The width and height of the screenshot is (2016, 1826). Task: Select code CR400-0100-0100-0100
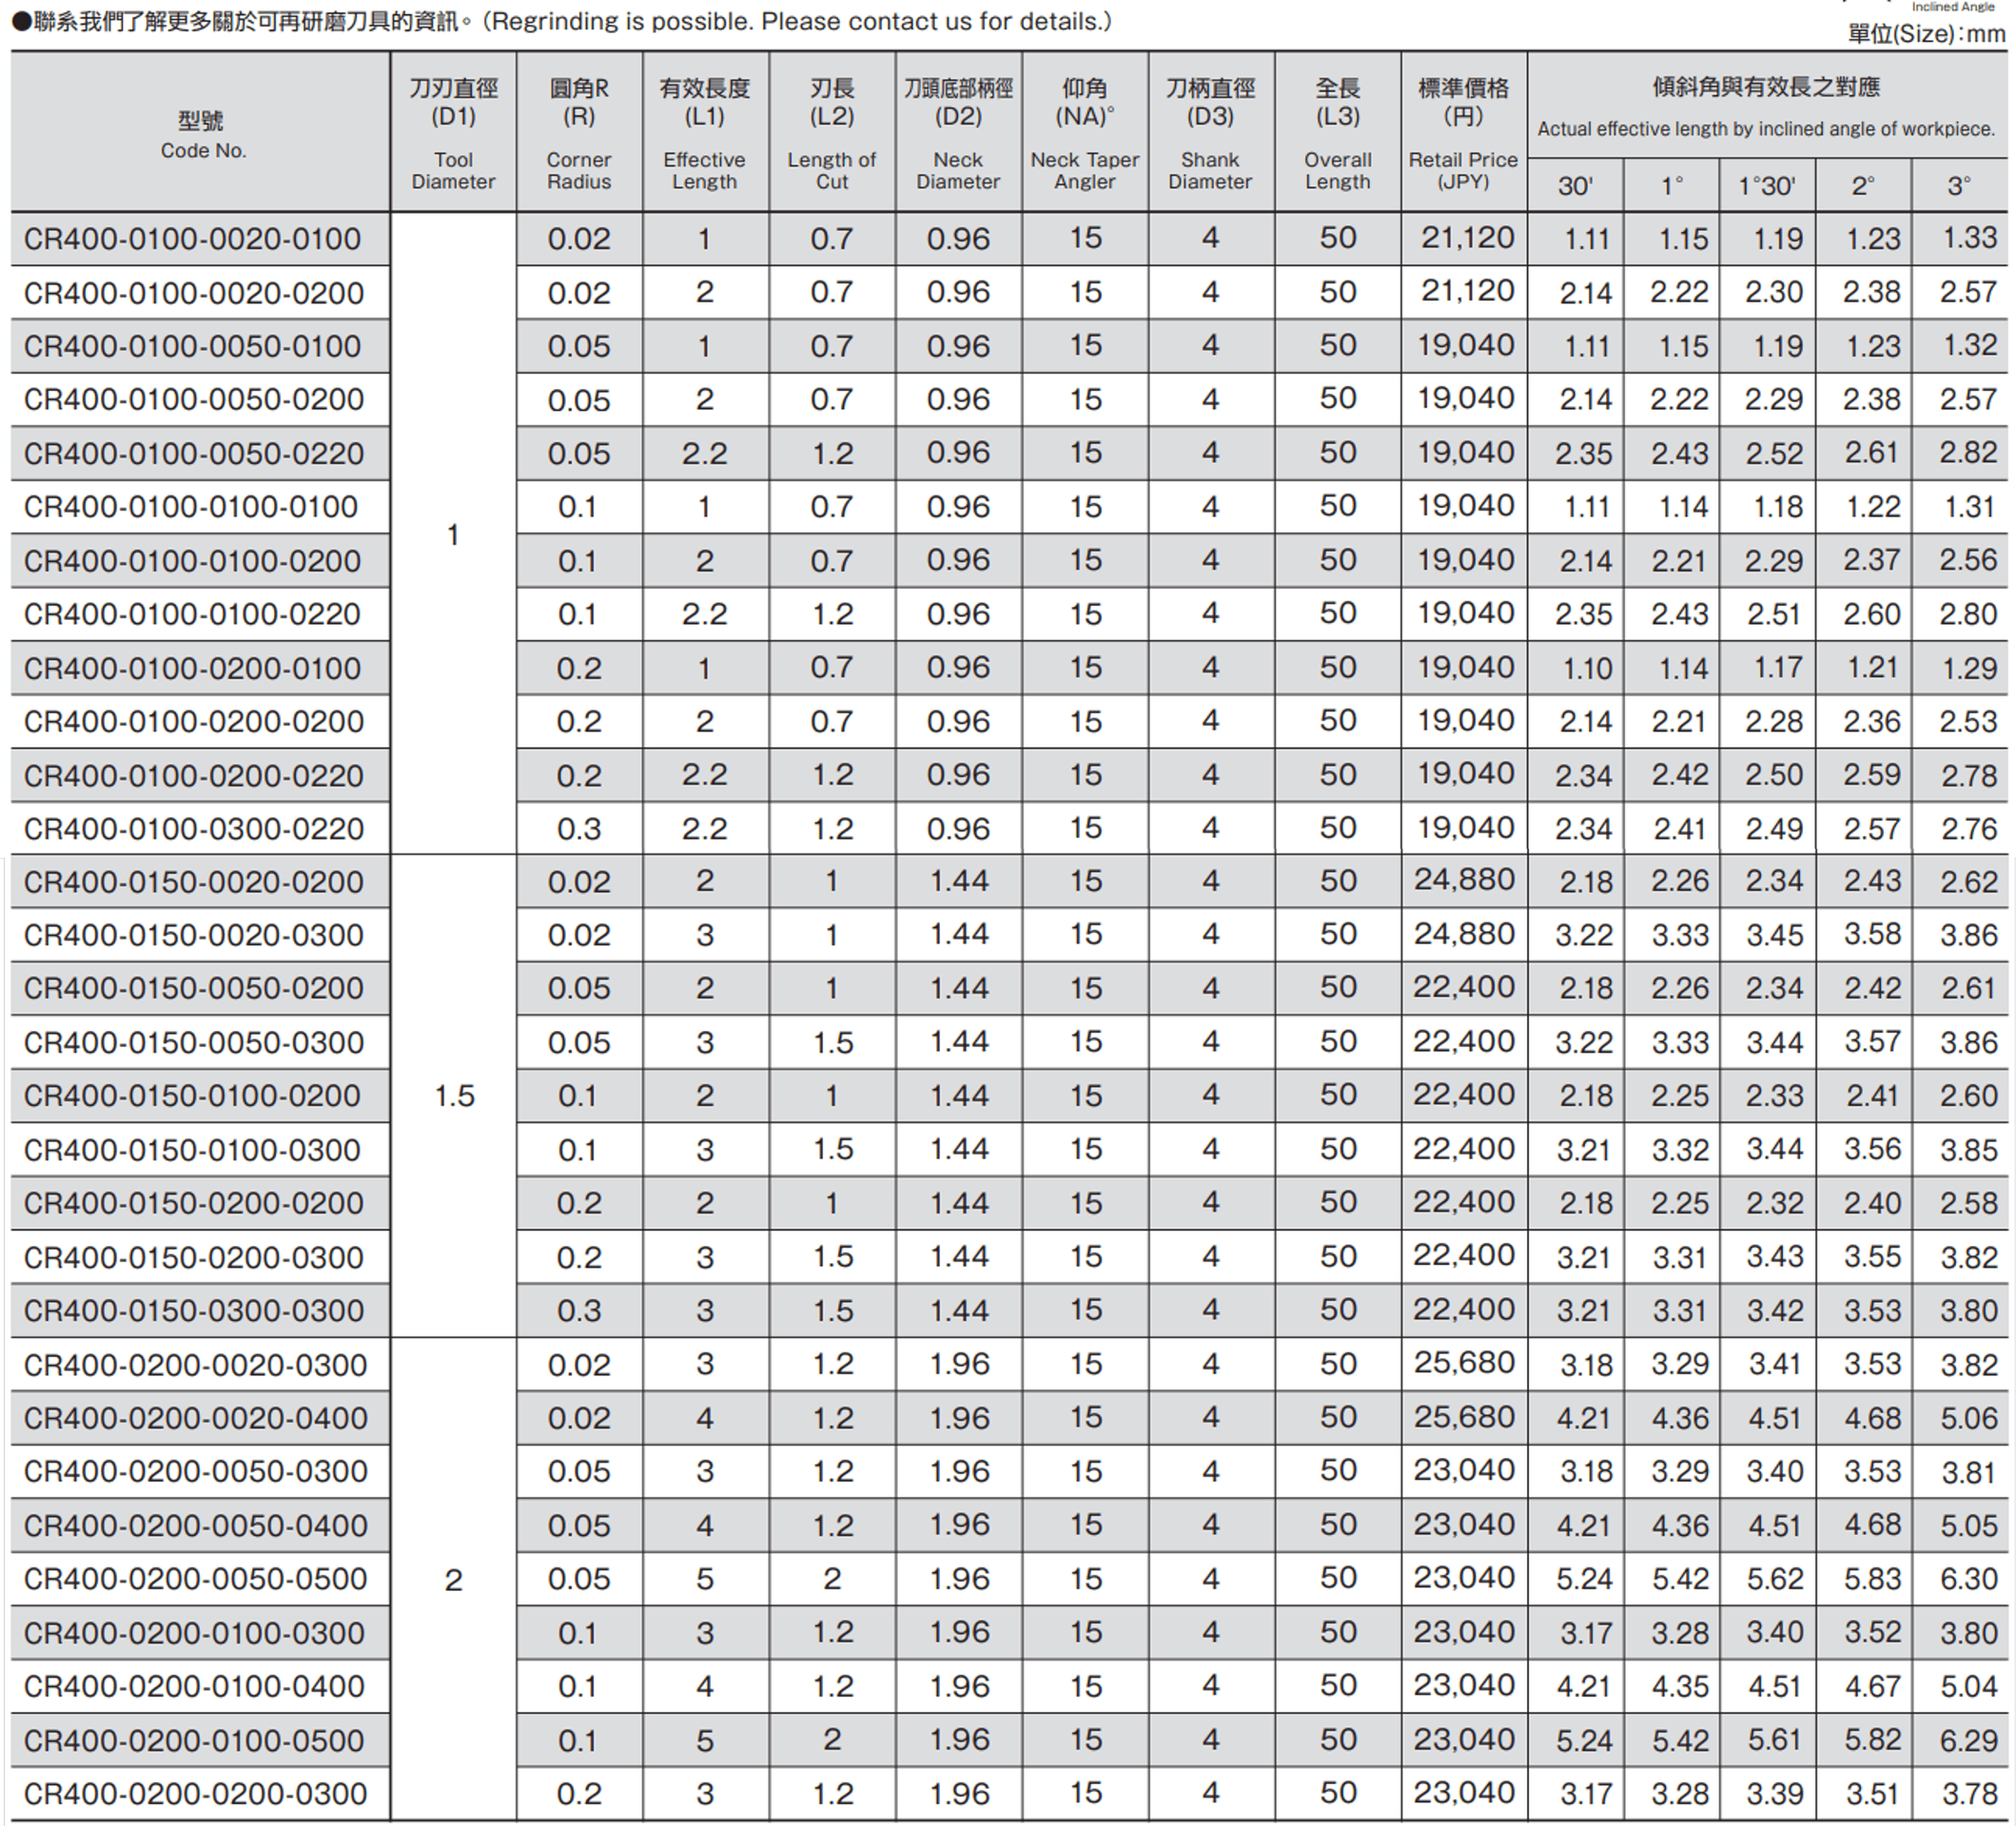tap(191, 507)
